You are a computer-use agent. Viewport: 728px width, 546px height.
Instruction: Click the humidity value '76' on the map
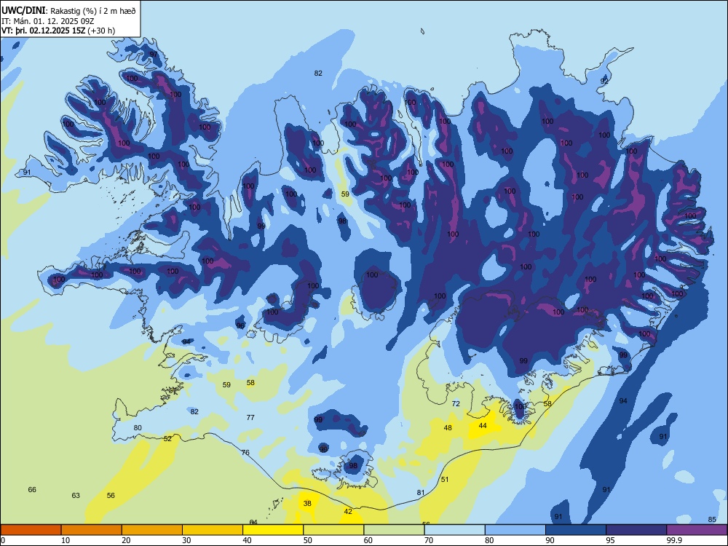(245, 452)
